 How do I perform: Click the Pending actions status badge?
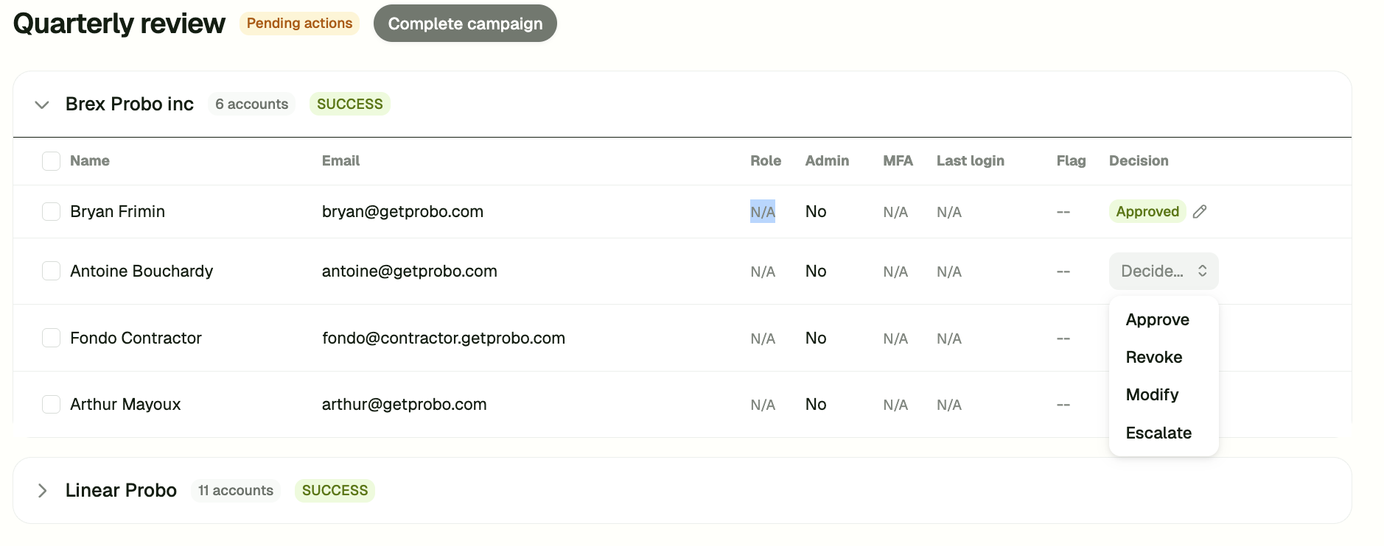[299, 23]
